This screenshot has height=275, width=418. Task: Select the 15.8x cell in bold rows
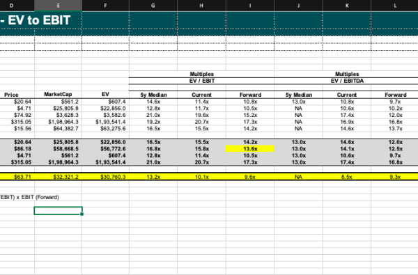(201, 149)
